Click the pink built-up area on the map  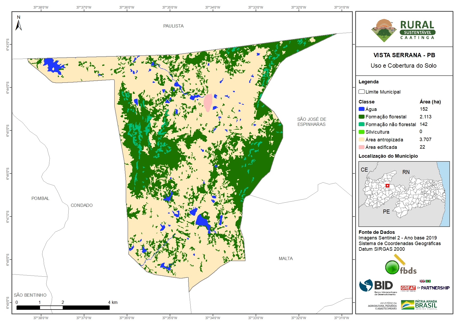[208, 102]
